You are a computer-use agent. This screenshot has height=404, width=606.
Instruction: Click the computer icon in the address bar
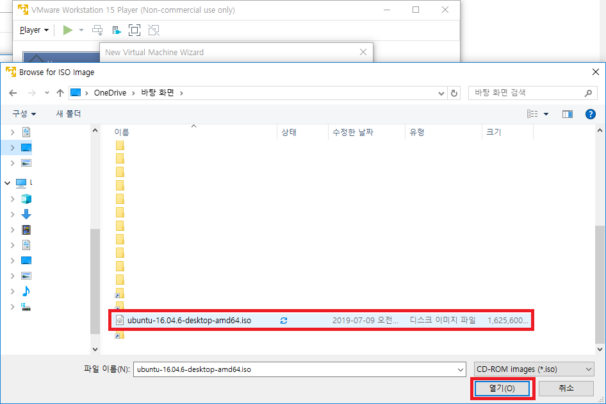76,92
